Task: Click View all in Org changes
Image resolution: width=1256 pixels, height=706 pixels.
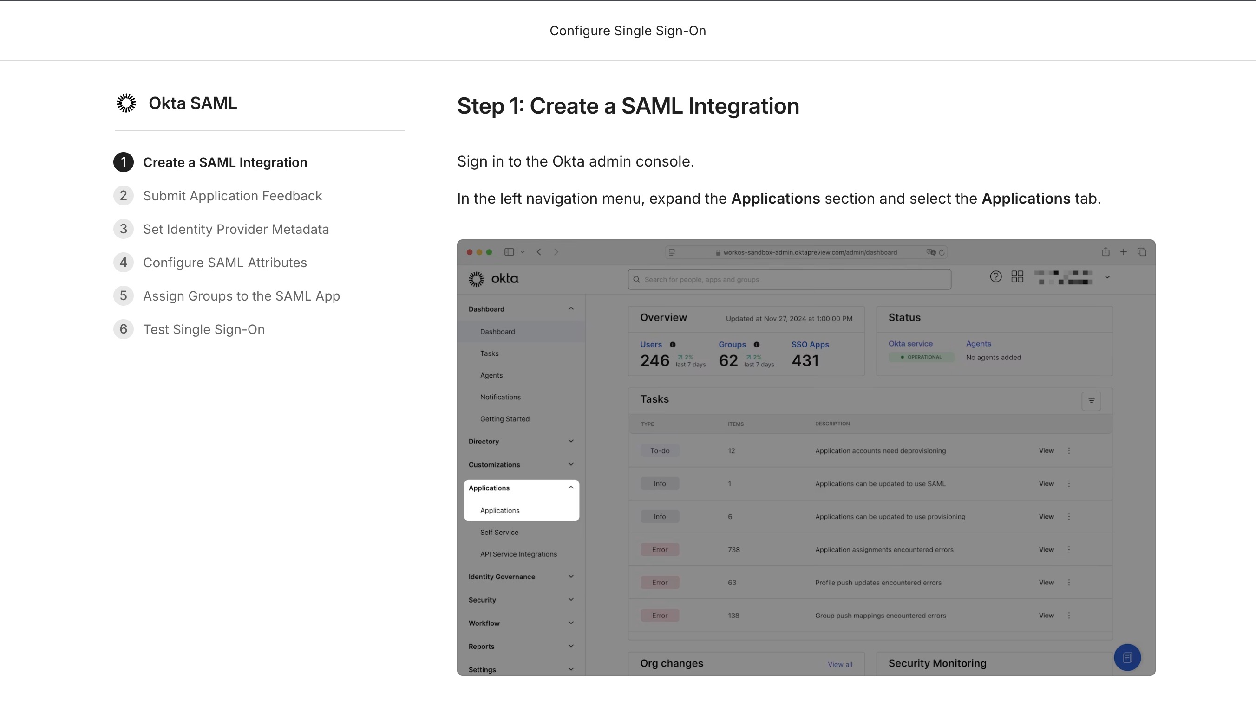Action: 840,665
